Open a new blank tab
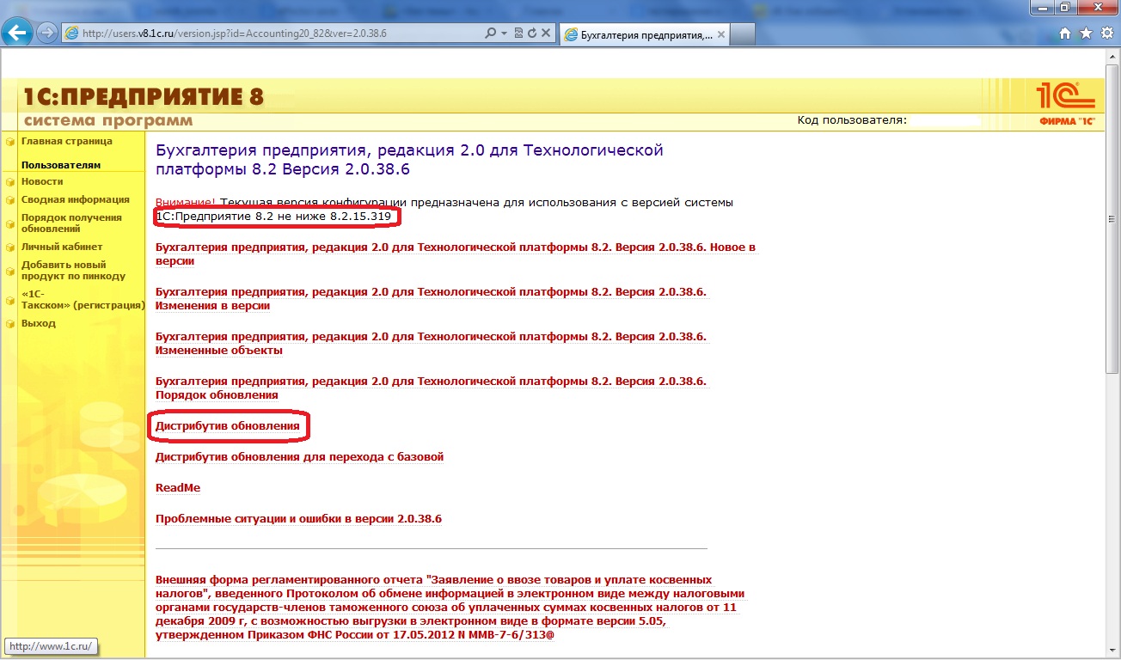 pos(743,34)
